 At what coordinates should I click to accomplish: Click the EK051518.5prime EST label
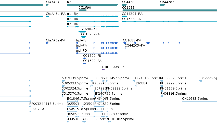81,109
